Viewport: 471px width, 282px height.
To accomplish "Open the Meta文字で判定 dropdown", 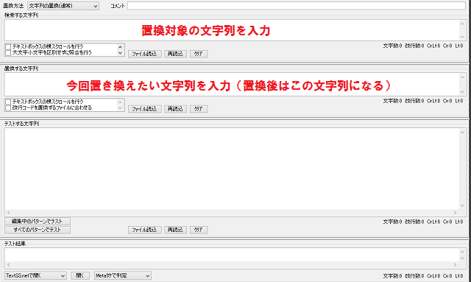I will [x=123, y=275].
